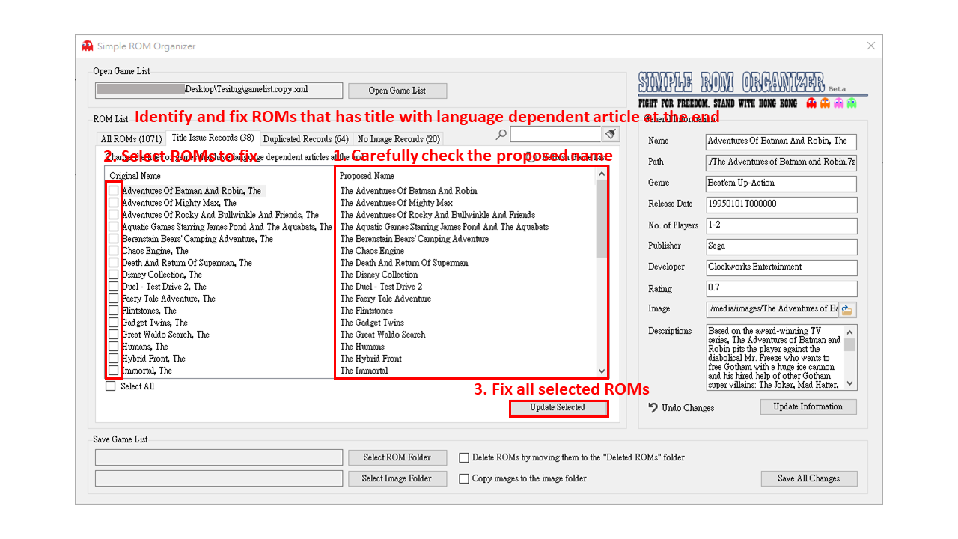The height and width of the screenshot is (539, 958).
Task: Click the Release Date field
Action: pos(781,204)
